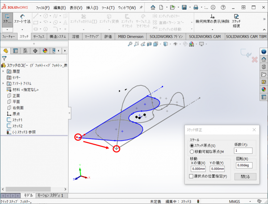Expand the アノテート アイテム tree node

pyautogui.click(x=3, y=83)
